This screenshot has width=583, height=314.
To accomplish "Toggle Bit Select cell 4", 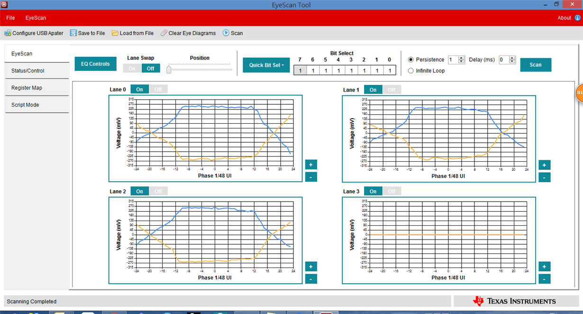I will (338, 70).
